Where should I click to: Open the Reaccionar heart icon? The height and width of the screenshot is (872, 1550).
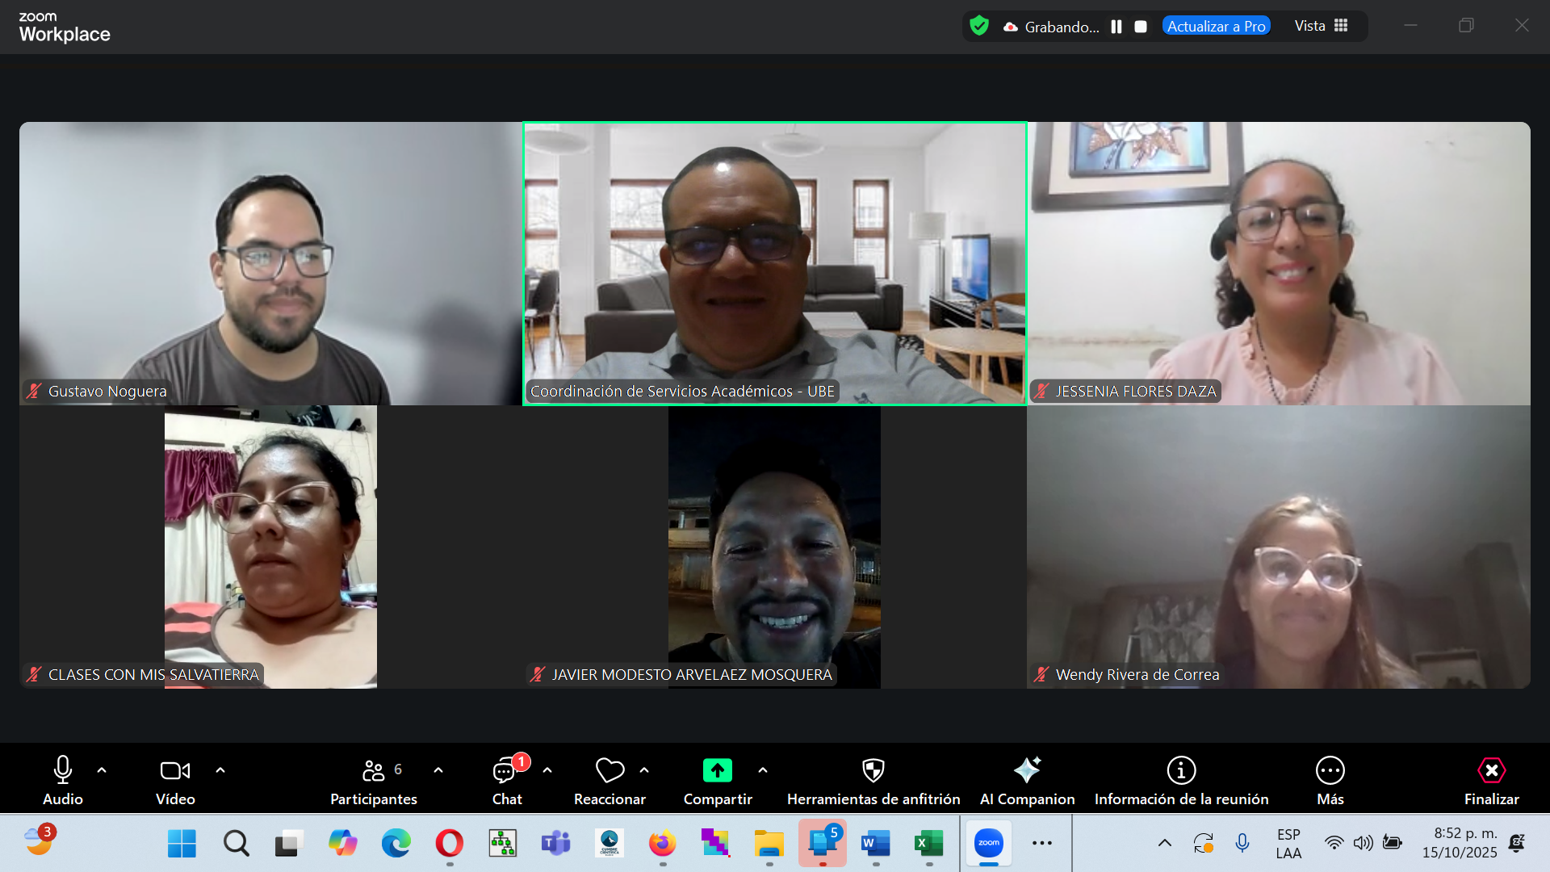tap(610, 771)
